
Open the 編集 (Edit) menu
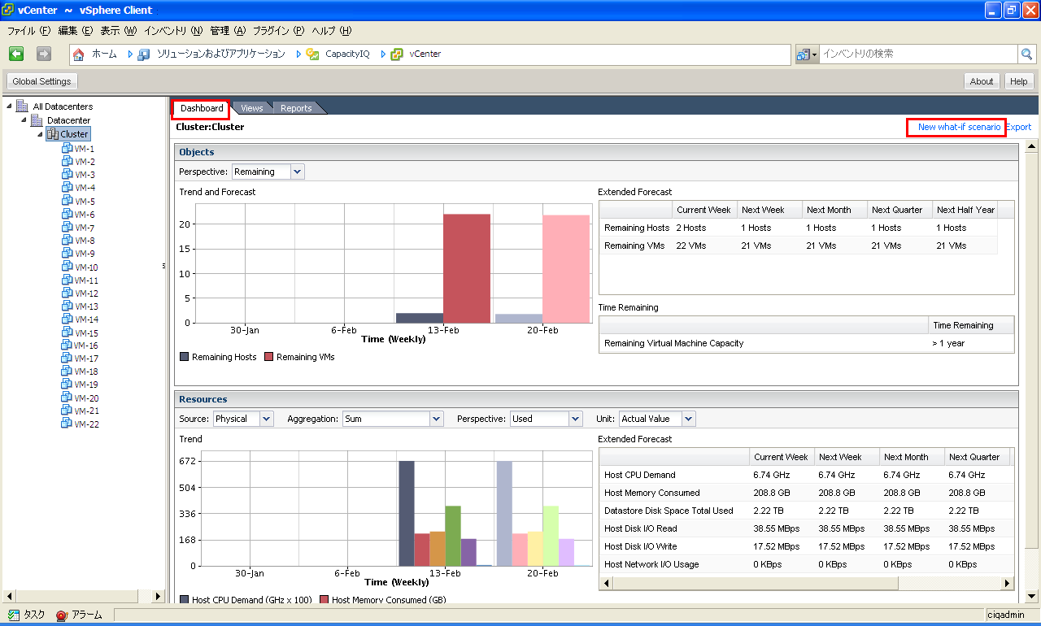(76, 31)
